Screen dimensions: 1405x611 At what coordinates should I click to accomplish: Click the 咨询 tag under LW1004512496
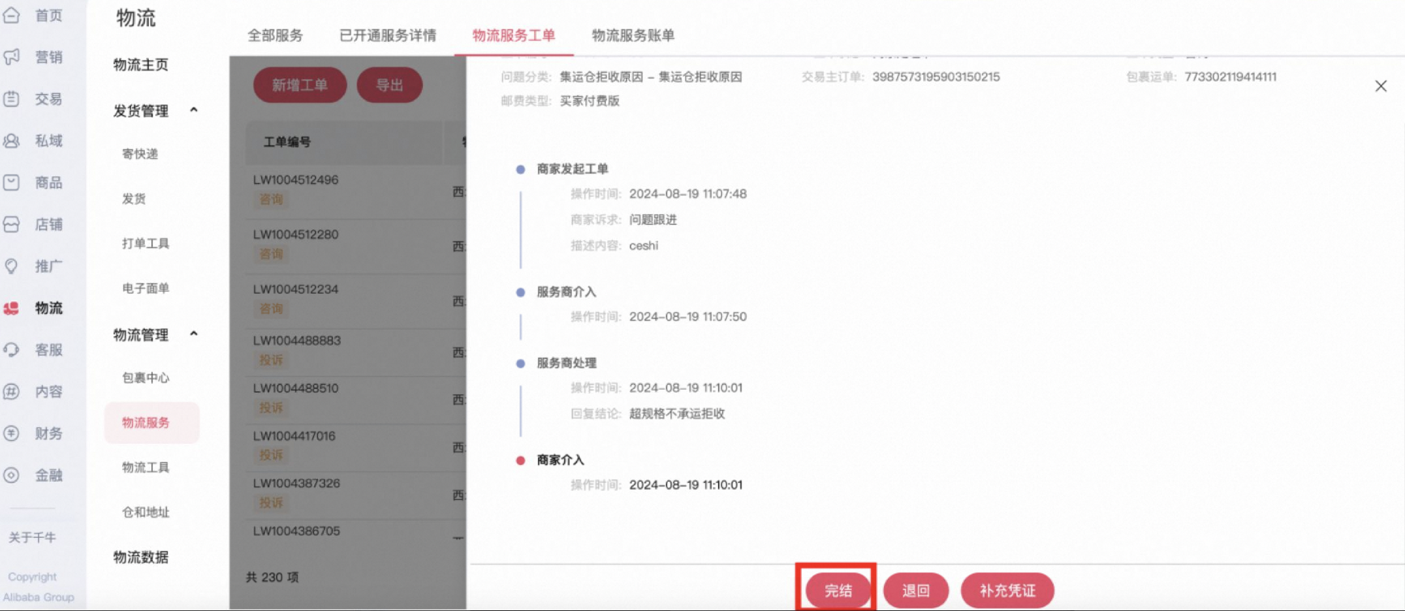click(x=271, y=199)
